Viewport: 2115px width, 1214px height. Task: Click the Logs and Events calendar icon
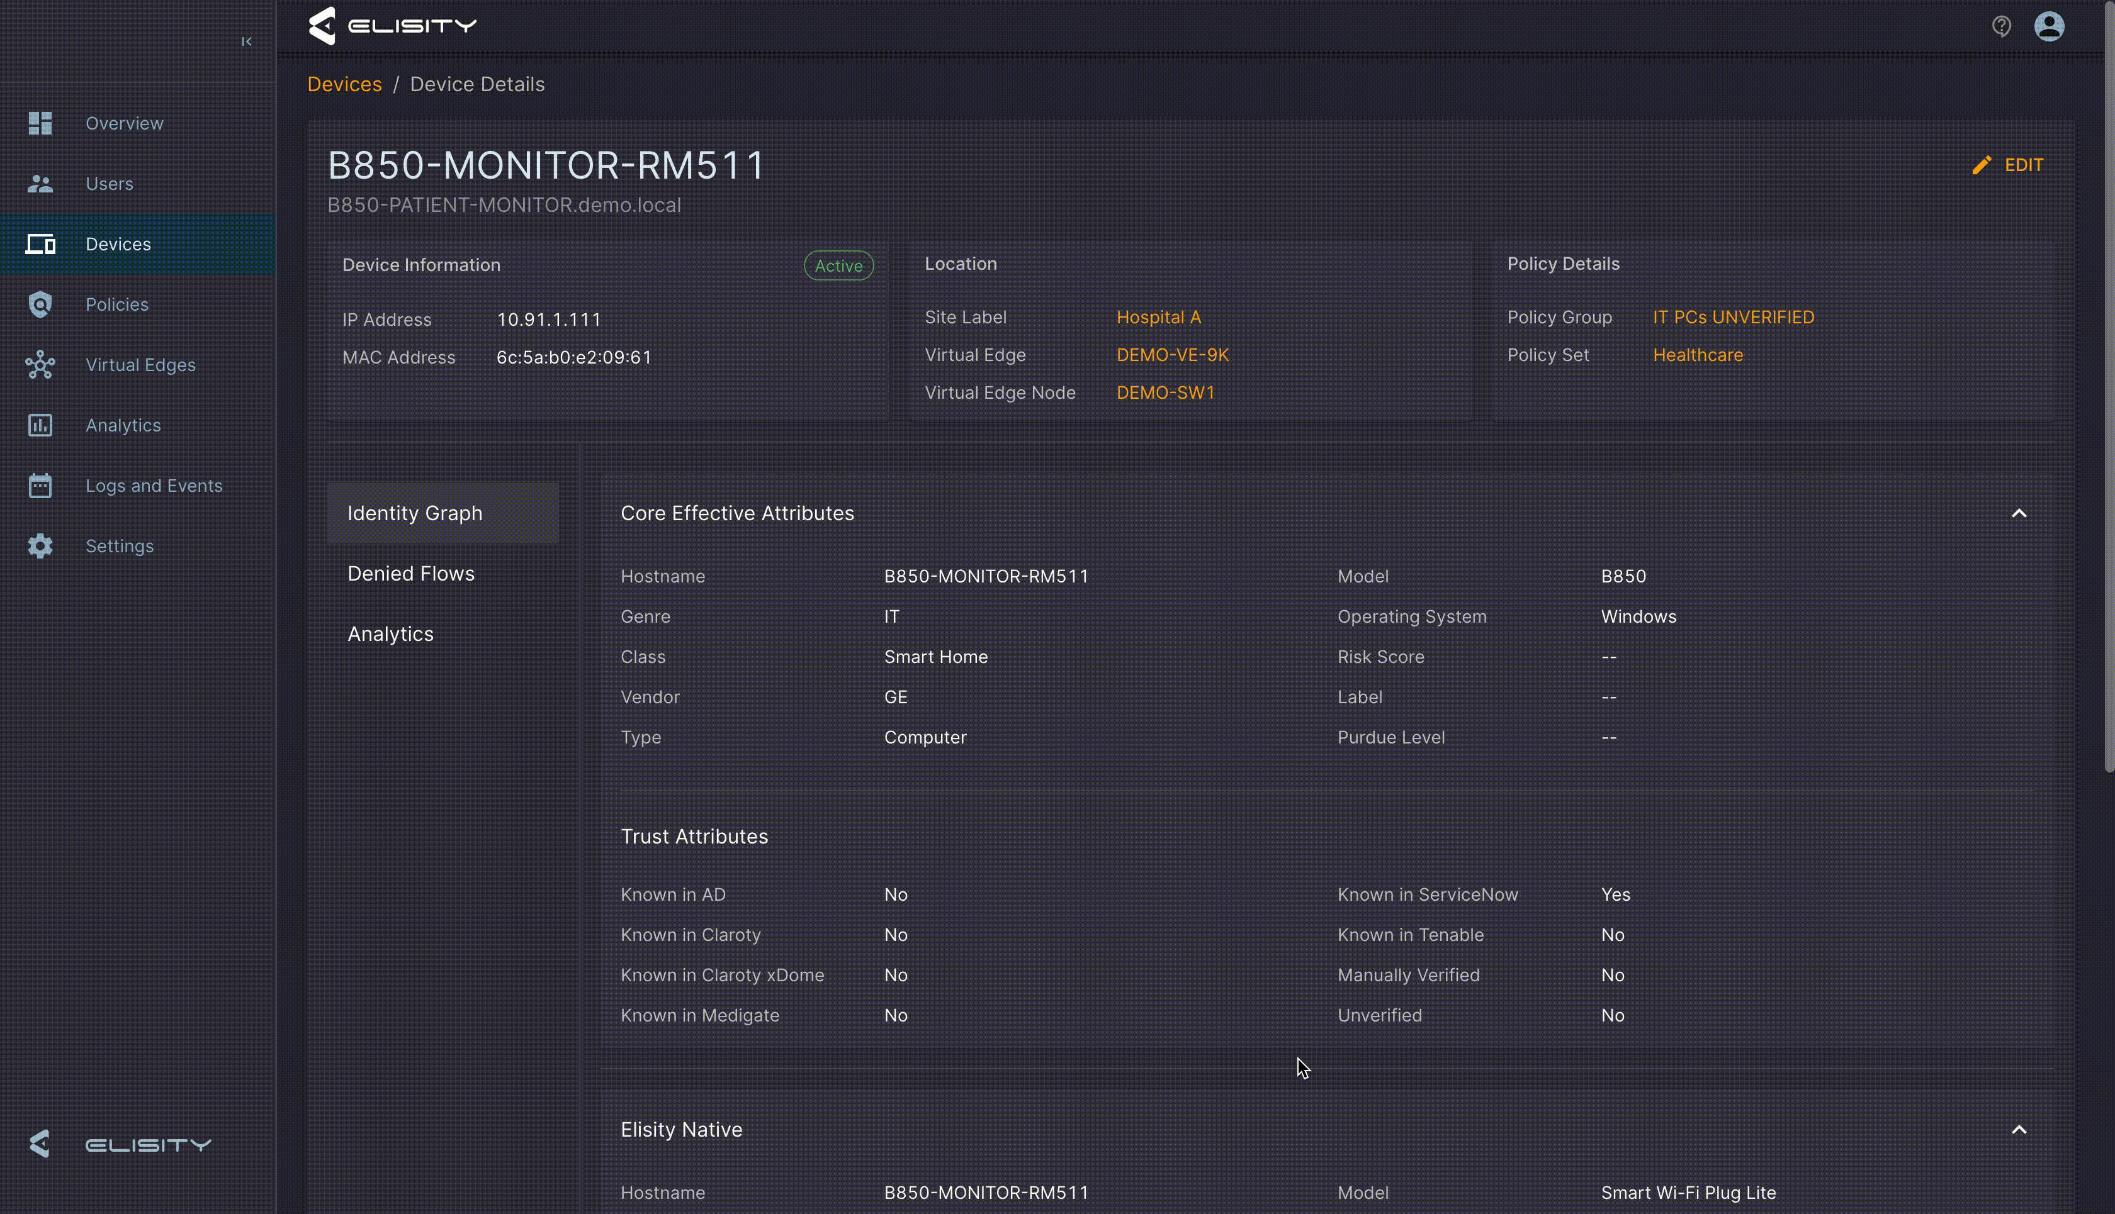point(40,485)
